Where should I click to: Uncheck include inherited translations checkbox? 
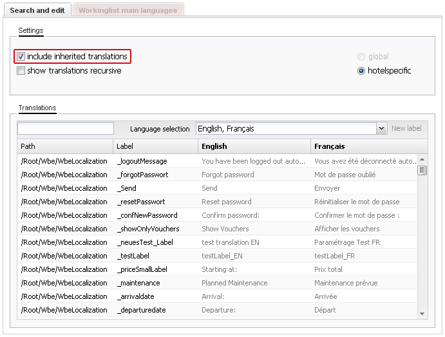point(21,57)
